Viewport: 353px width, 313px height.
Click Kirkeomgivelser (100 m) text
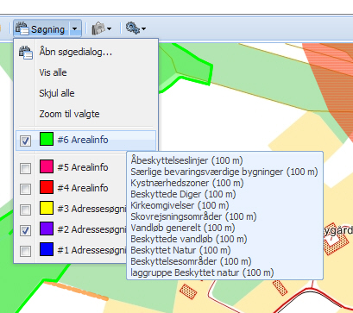[180, 205]
